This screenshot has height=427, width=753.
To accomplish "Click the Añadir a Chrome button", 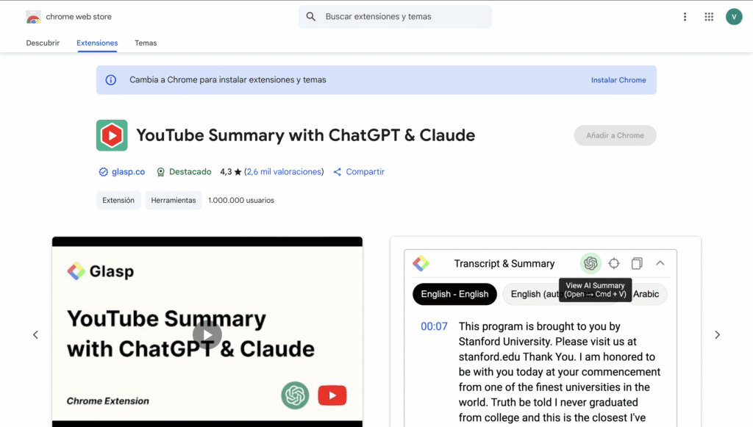I will pos(615,135).
